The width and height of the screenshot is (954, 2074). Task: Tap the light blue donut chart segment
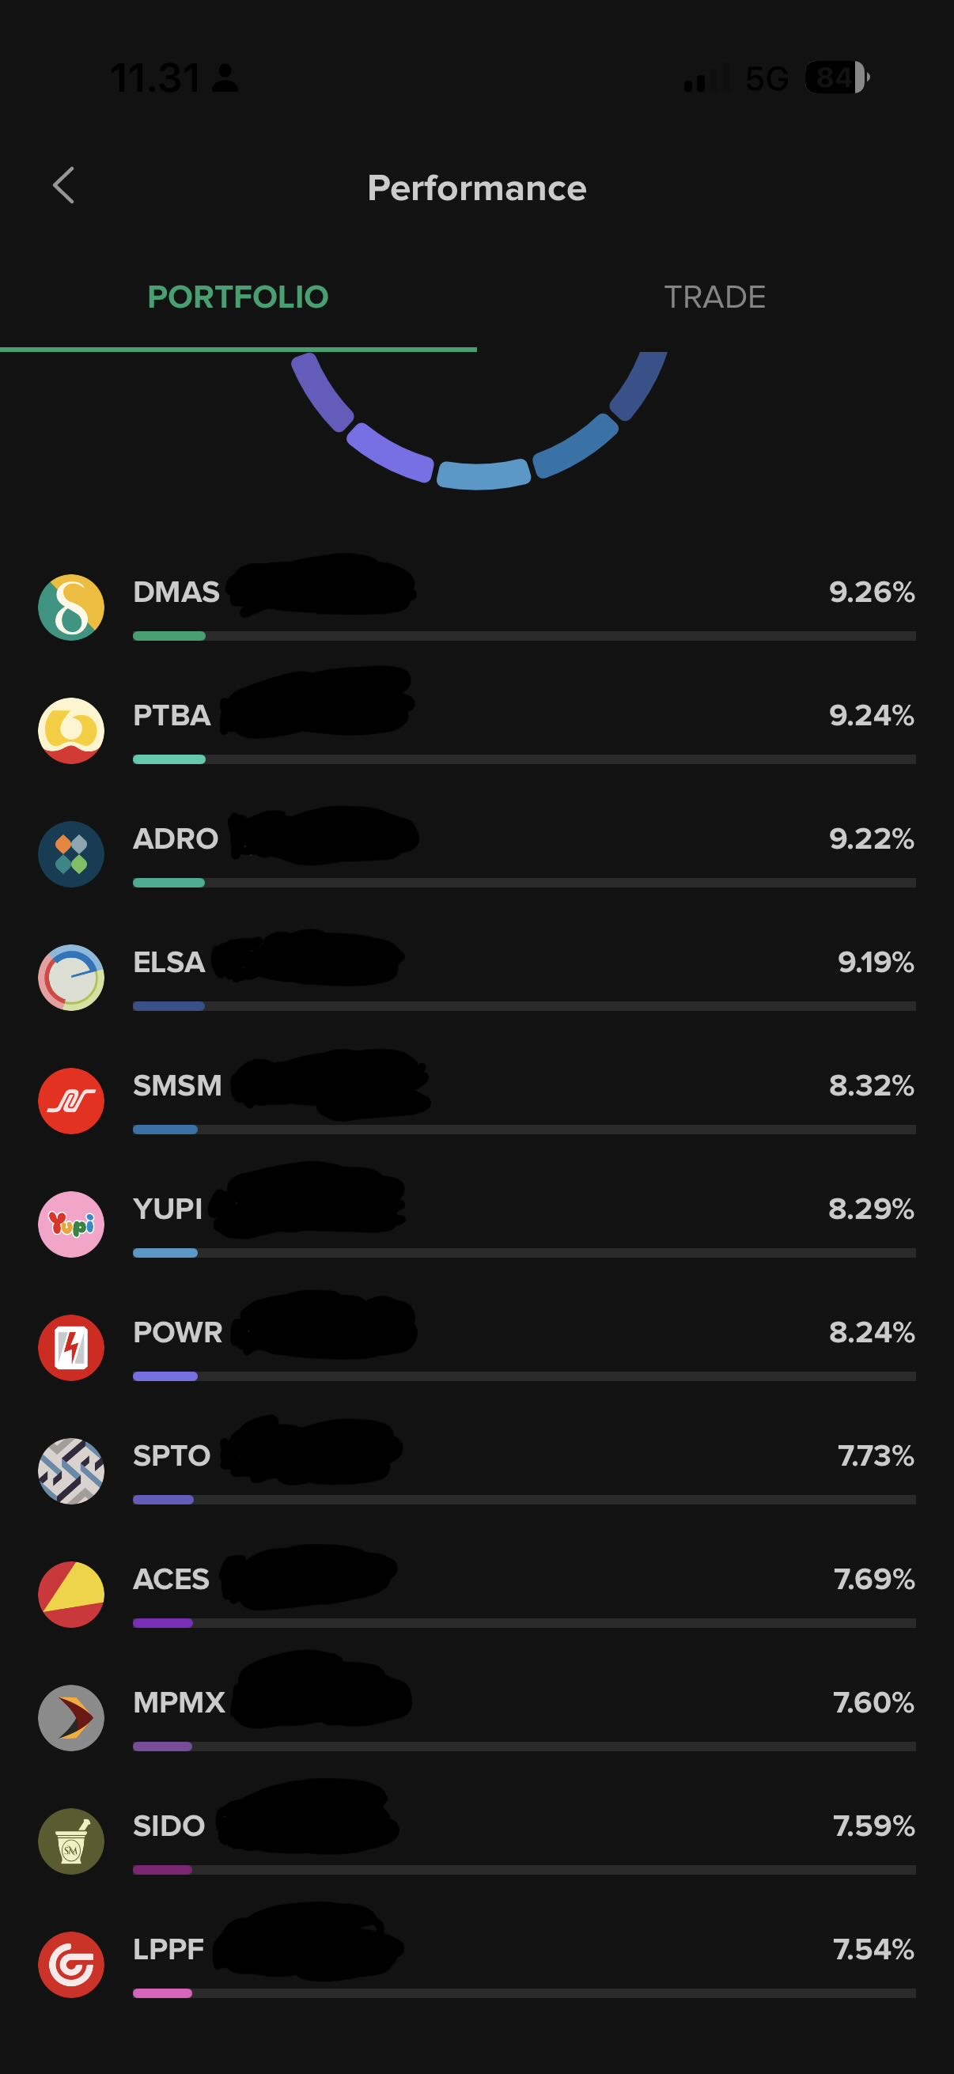pos(483,475)
